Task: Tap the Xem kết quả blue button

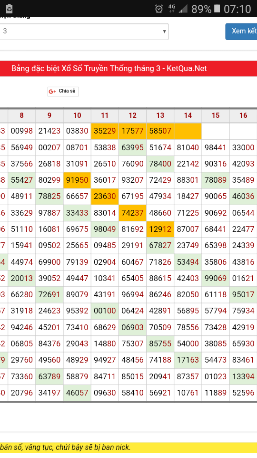Action: tap(241, 31)
